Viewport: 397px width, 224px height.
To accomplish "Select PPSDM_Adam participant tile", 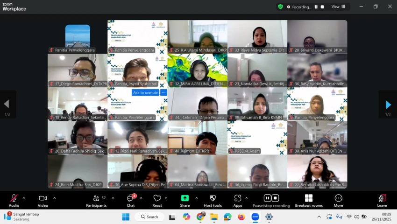I will click(x=257, y=138).
